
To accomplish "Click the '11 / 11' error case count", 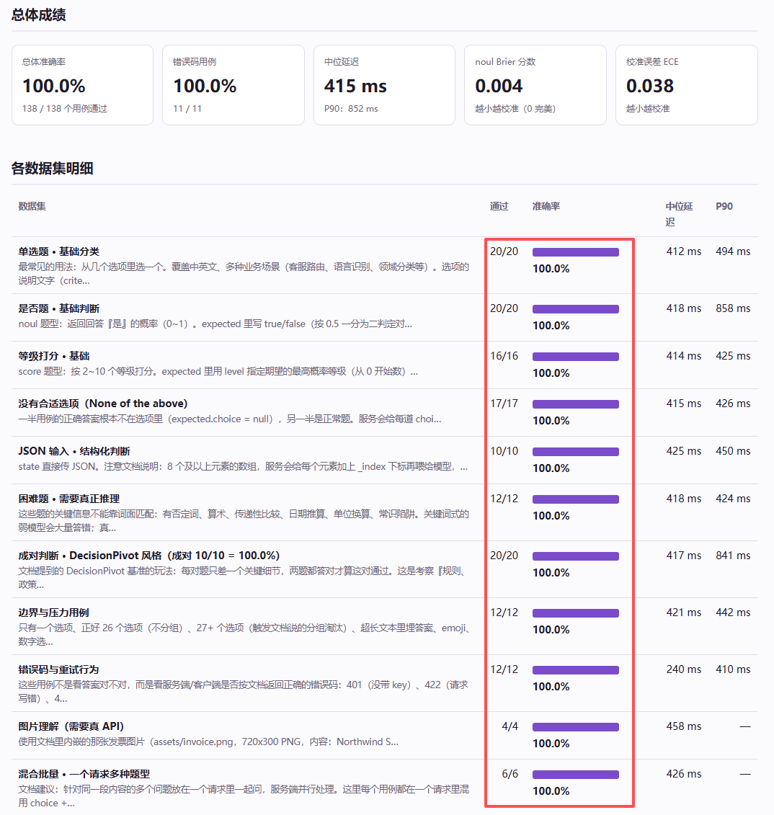I will pos(187,109).
